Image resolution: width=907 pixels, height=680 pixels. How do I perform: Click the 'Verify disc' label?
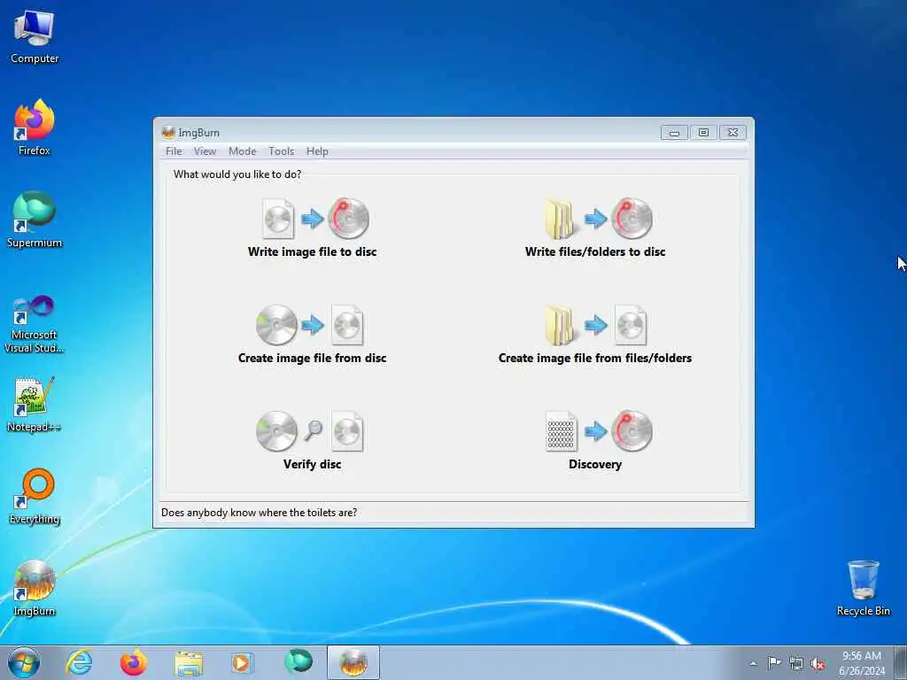(313, 464)
